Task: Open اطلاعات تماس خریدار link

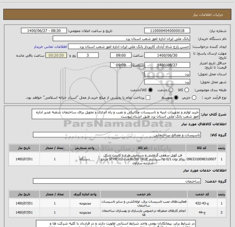Action: 50,47
